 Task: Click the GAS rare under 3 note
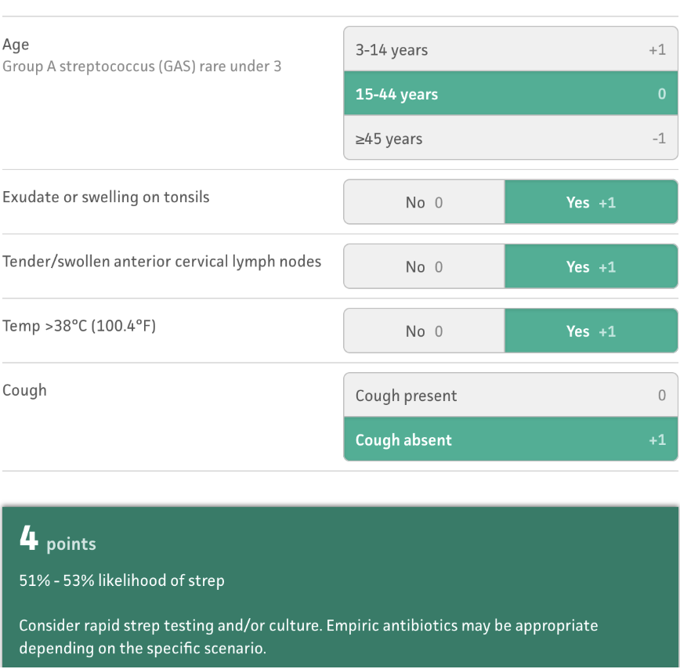[142, 67]
